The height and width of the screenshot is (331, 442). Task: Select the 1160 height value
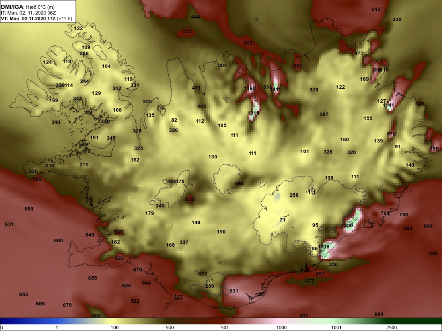[249, 88]
